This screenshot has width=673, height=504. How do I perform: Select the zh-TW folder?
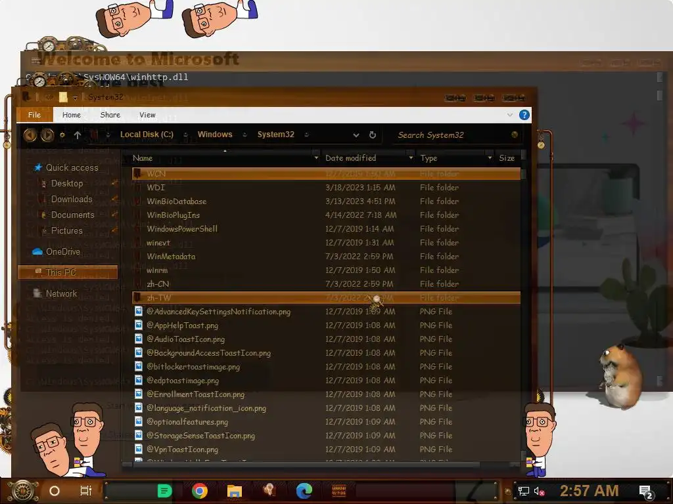pyautogui.click(x=326, y=297)
